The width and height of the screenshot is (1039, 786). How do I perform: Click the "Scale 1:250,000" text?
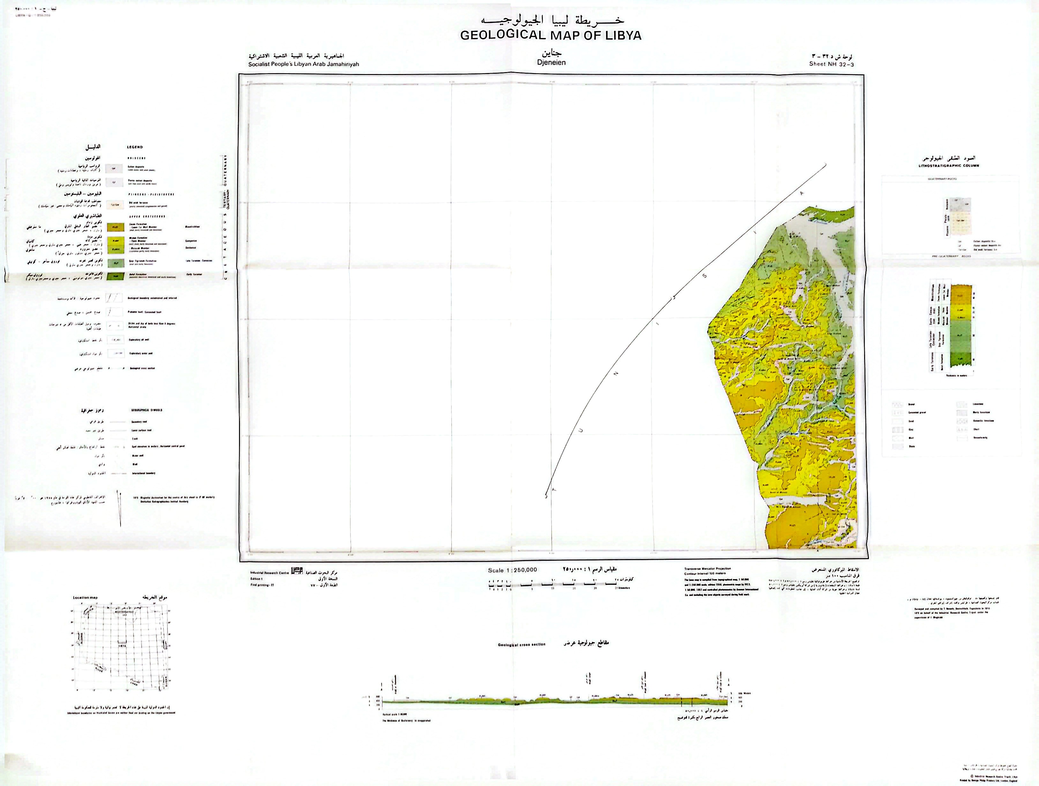click(512, 570)
